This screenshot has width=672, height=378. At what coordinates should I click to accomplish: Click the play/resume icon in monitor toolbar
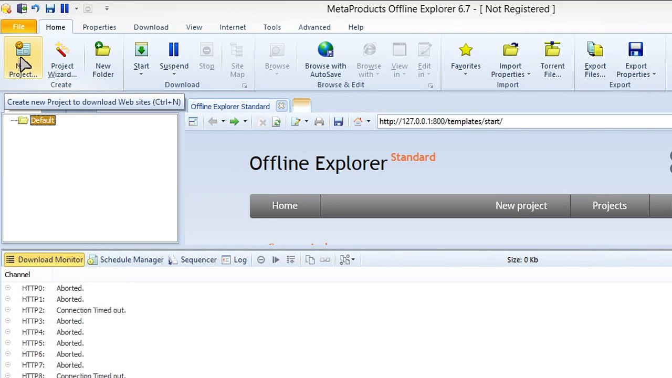point(276,260)
